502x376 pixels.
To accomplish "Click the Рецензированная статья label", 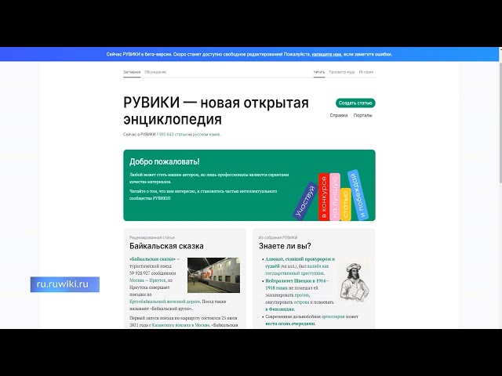I will [x=151, y=237].
